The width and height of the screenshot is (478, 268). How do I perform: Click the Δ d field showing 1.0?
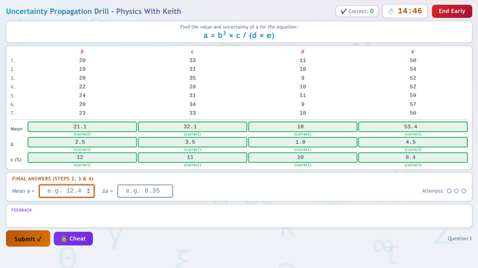(302, 142)
